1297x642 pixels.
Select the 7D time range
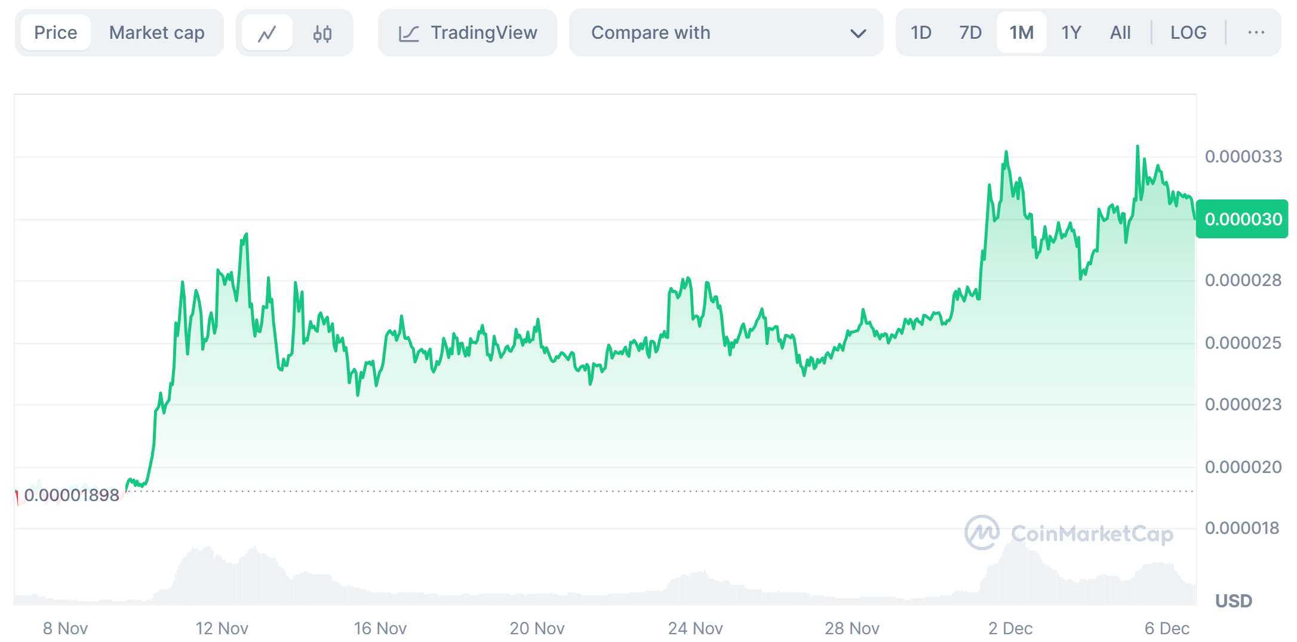tap(970, 33)
